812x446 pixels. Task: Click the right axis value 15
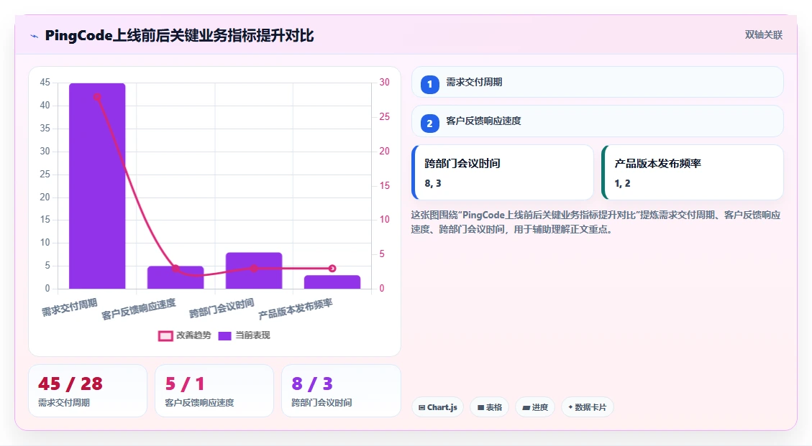tap(384, 185)
